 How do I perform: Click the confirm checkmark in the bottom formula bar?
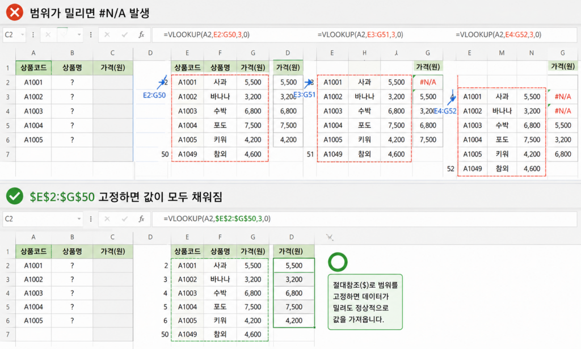124,219
